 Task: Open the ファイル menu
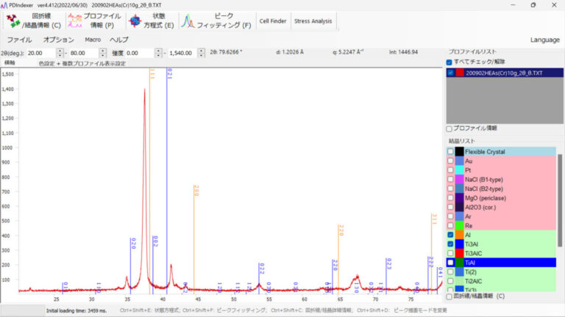click(x=20, y=40)
